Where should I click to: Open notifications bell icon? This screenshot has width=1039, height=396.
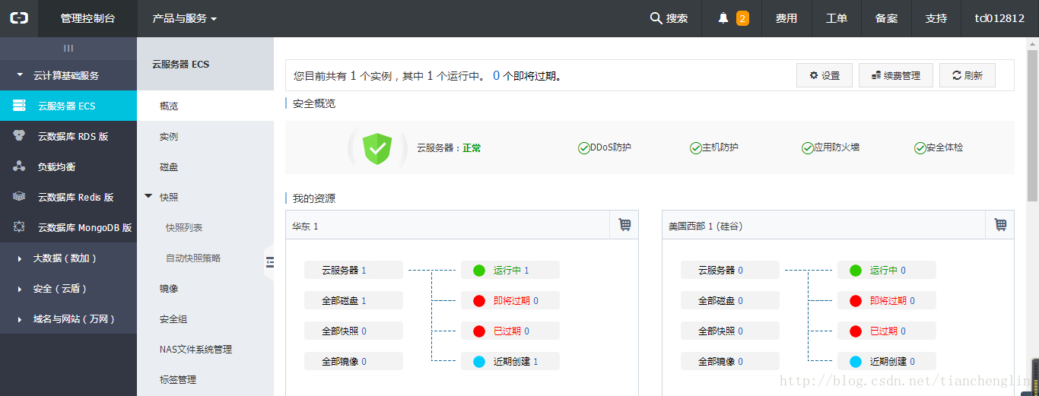tap(723, 18)
